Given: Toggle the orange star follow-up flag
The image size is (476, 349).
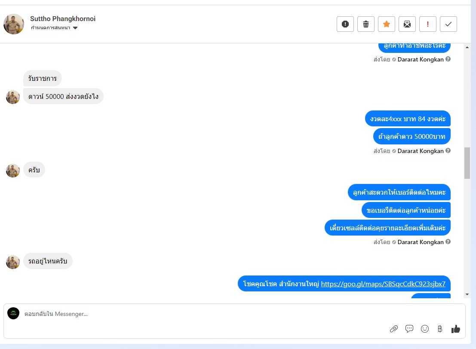Looking at the screenshot, I should 387,24.
